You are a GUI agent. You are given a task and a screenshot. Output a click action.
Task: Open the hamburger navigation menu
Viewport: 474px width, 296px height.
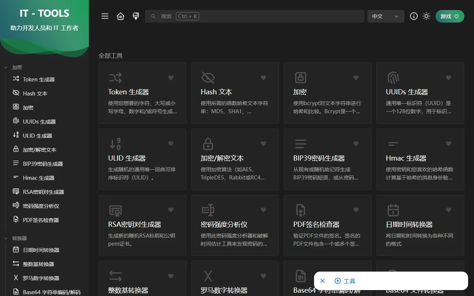(x=105, y=16)
